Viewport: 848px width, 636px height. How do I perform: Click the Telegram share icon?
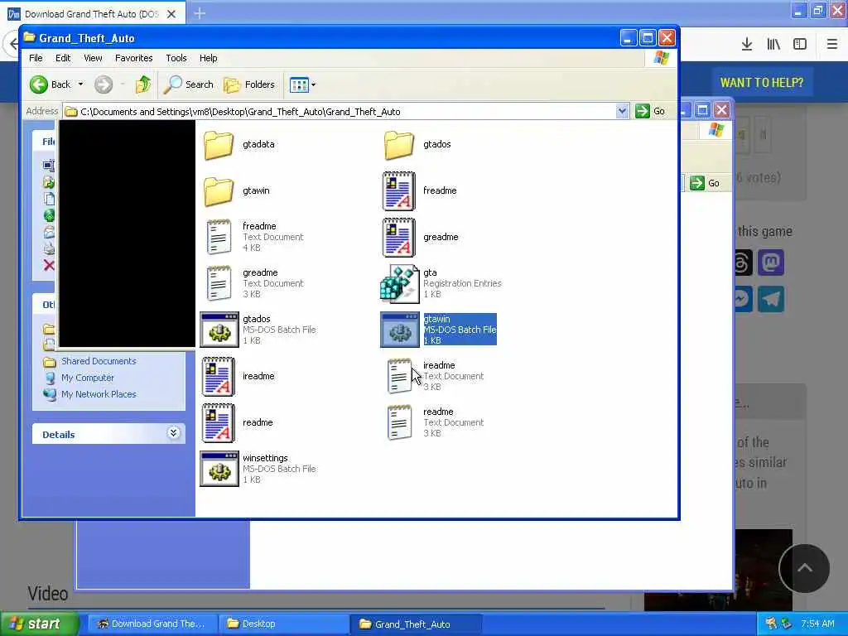pos(771,299)
